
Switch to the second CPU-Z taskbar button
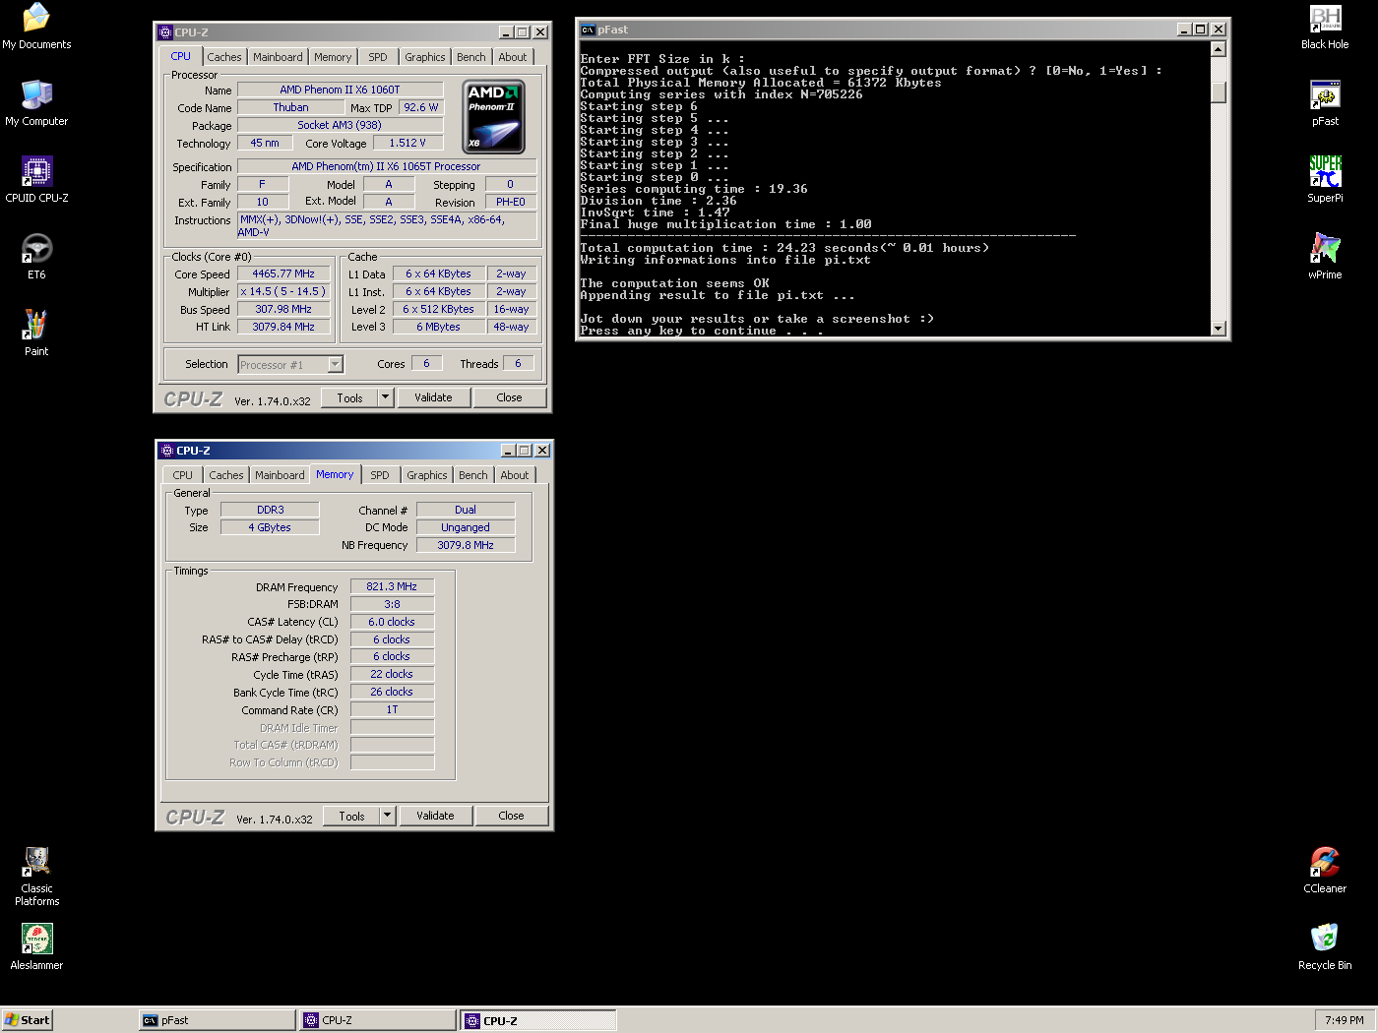538,1020
